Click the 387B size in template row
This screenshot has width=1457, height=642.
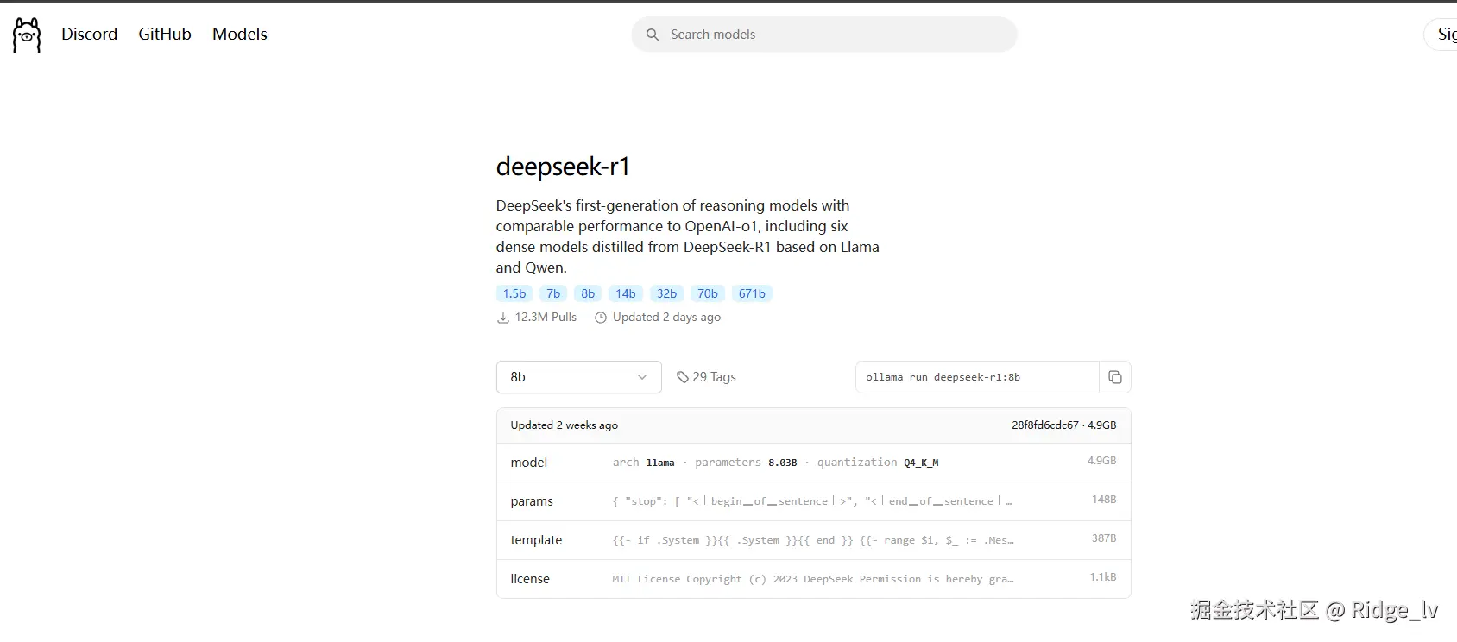click(x=1104, y=538)
